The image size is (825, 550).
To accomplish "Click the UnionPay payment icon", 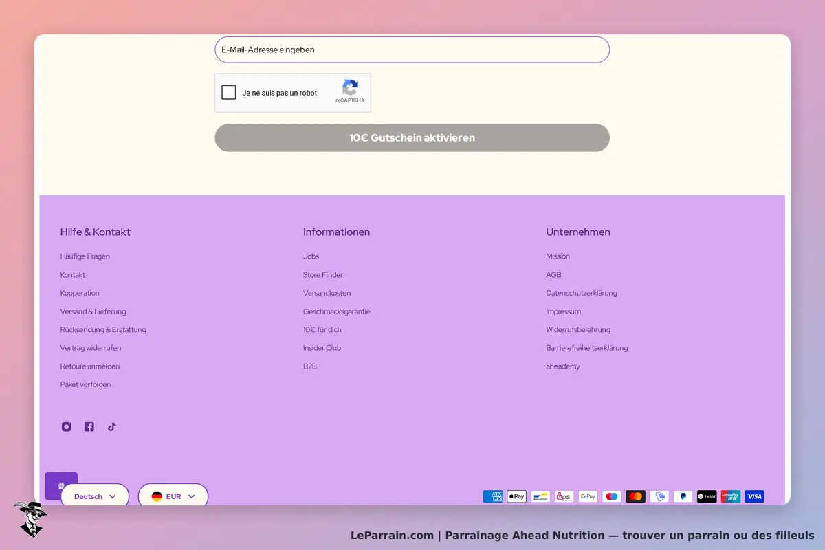I will [x=731, y=496].
